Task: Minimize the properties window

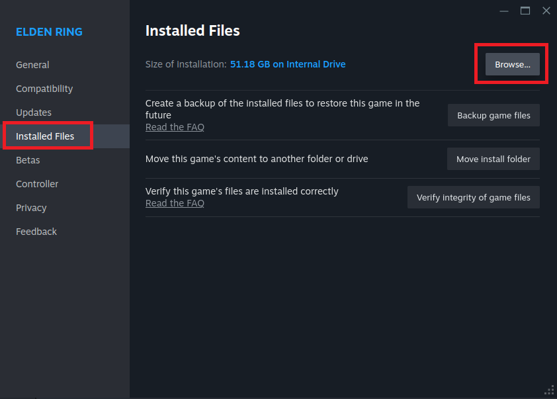Action: 504,11
